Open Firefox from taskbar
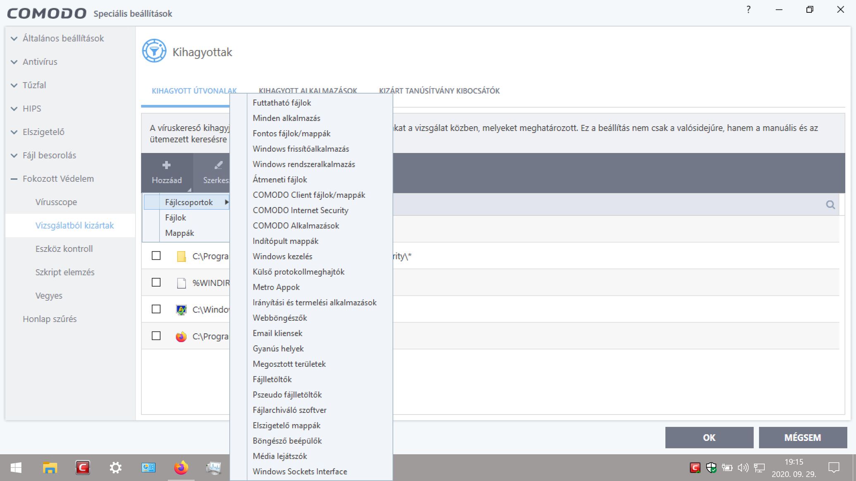856x481 pixels. pyautogui.click(x=181, y=467)
